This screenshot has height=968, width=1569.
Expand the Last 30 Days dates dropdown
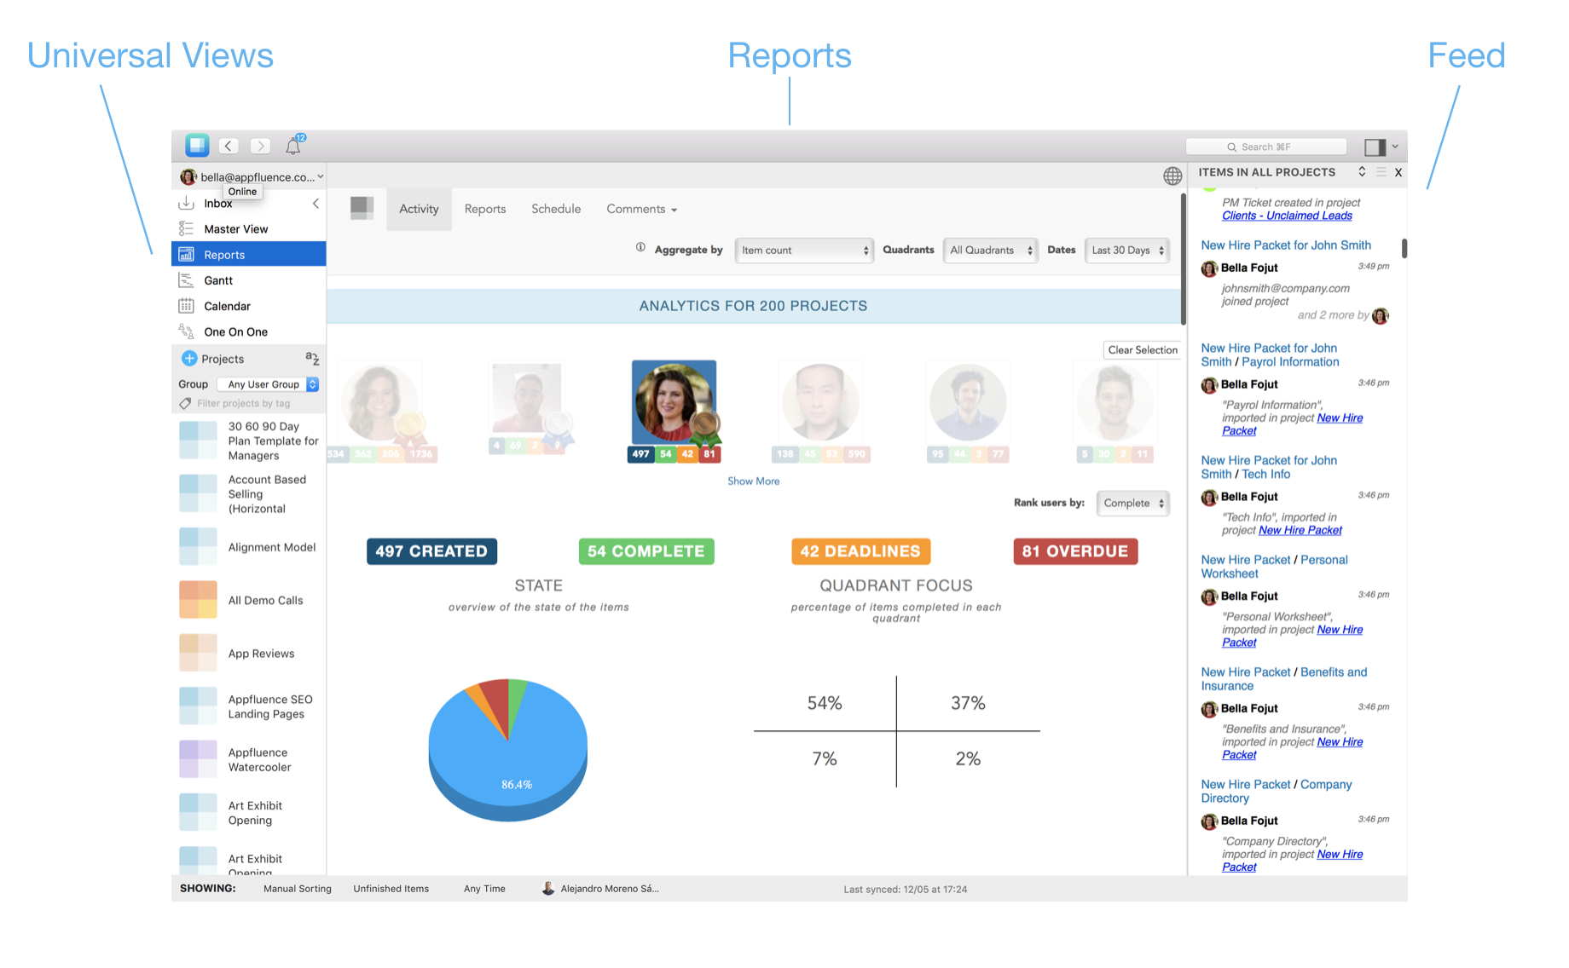point(1126,251)
